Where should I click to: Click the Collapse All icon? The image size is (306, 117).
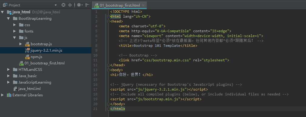coord(70,5)
